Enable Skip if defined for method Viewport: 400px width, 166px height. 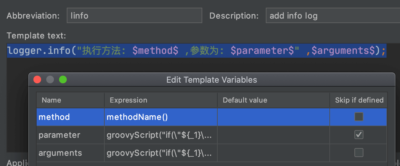(359, 117)
